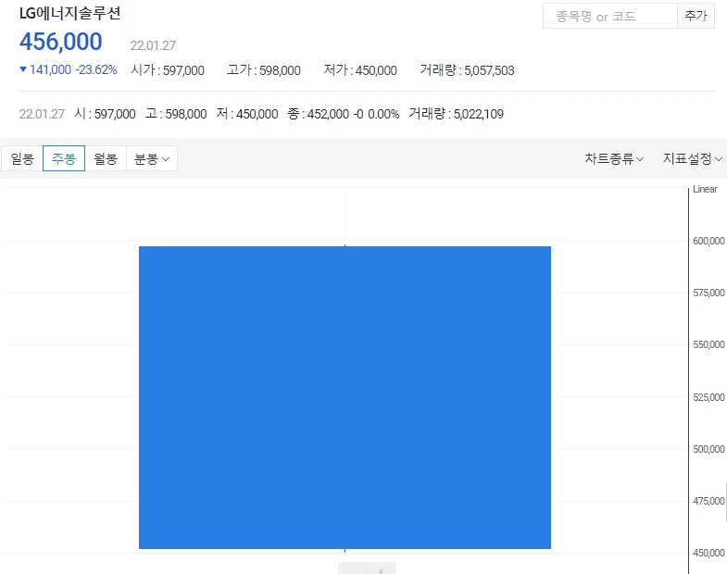Open the 지표설정 indicator settings dropdown

click(x=692, y=158)
